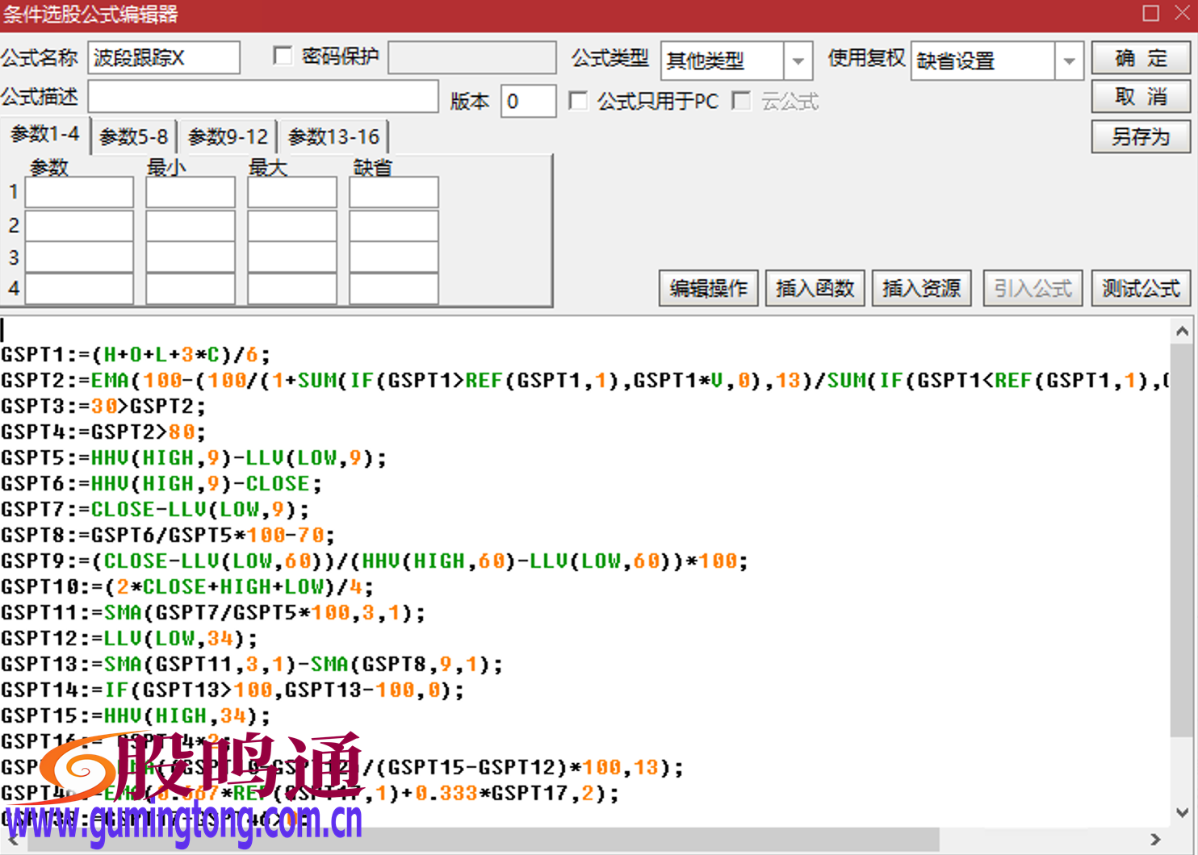This screenshot has height=855, width=1198.
Task: Open the 使用复权 adjustment dropdown
Action: [x=1070, y=60]
